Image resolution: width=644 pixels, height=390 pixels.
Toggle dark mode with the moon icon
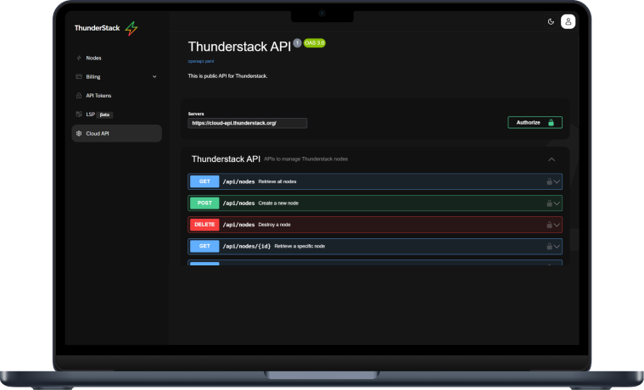pyautogui.click(x=551, y=21)
